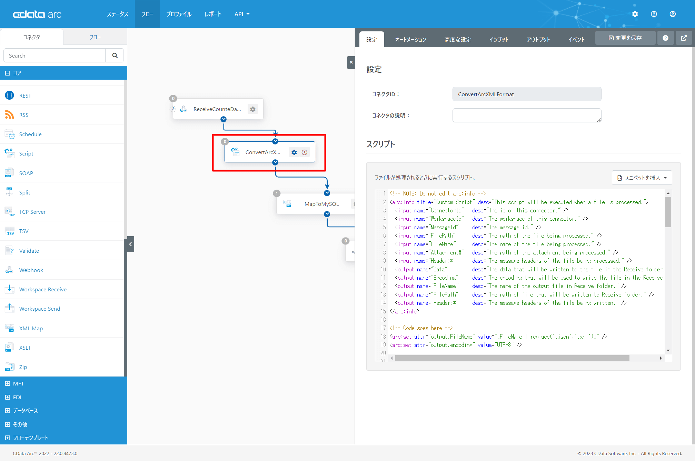This screenshot has width=695, height=461.
Task: Switch to the オートメーション tab
Action: (x=410, y=40)
